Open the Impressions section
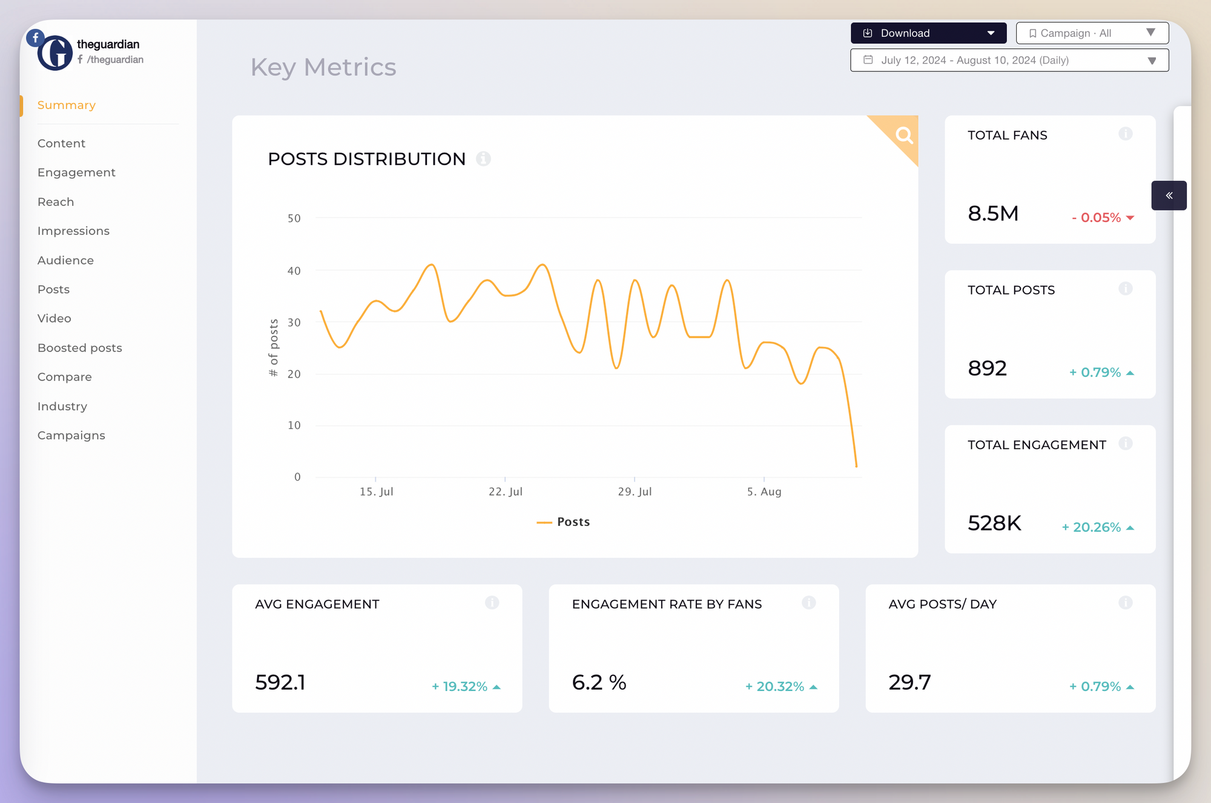Image resolution: width=1211 pixels, height=803 pixels. point(73,231)
